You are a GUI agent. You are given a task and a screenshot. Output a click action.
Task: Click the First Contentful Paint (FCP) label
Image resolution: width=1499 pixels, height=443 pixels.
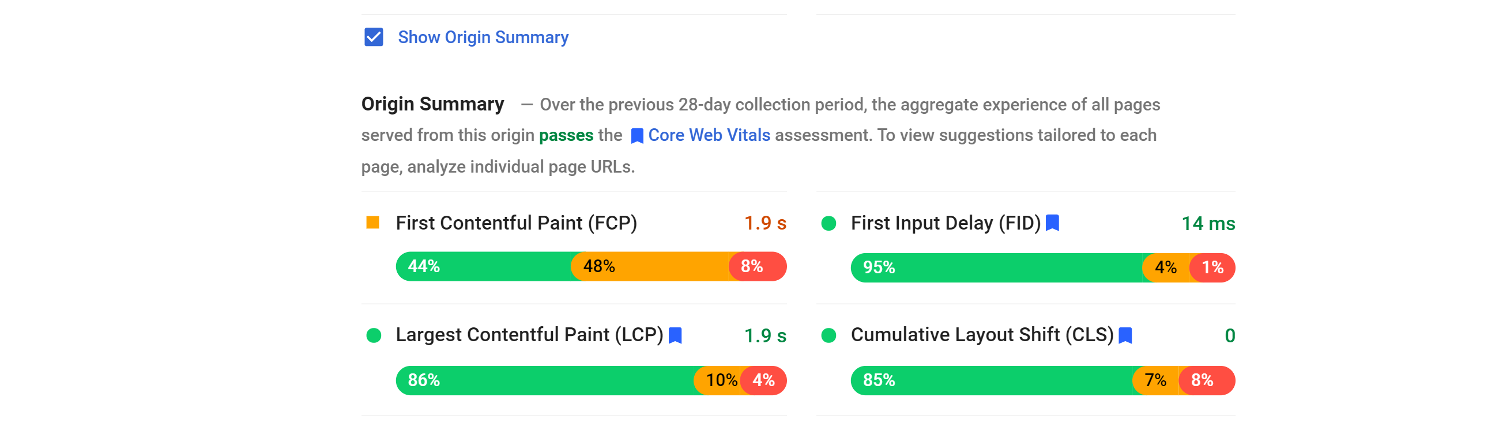516,223
